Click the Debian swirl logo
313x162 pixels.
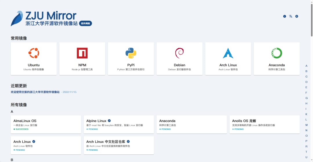[179, 53]
